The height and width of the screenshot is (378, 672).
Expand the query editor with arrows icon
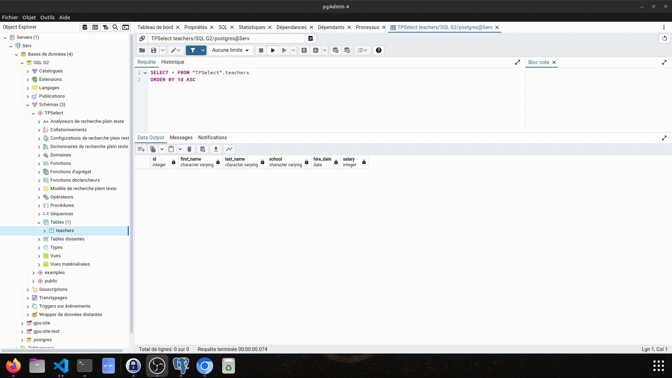pyautogui.click(x=517, y=62)
